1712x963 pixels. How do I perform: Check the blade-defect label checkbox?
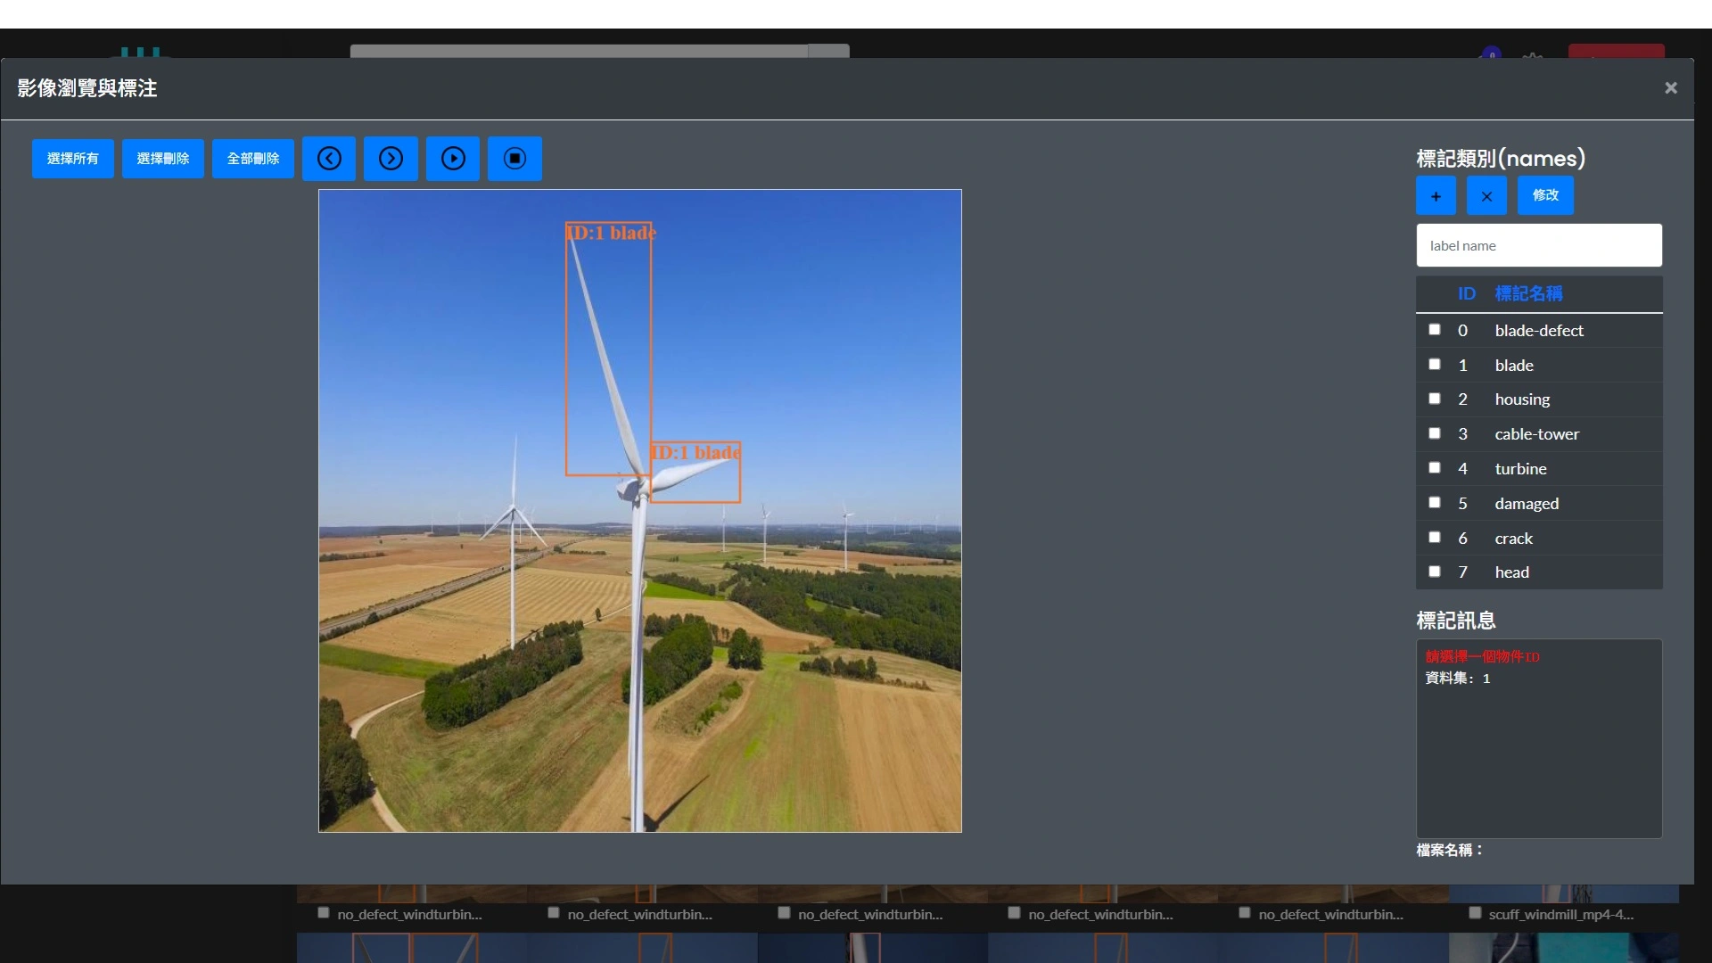pyautogui.click(x=1435, y=330)
